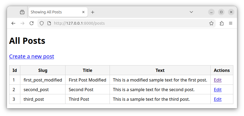Click the page info document icon
244x116 pixels.
(x=49, y=23)
